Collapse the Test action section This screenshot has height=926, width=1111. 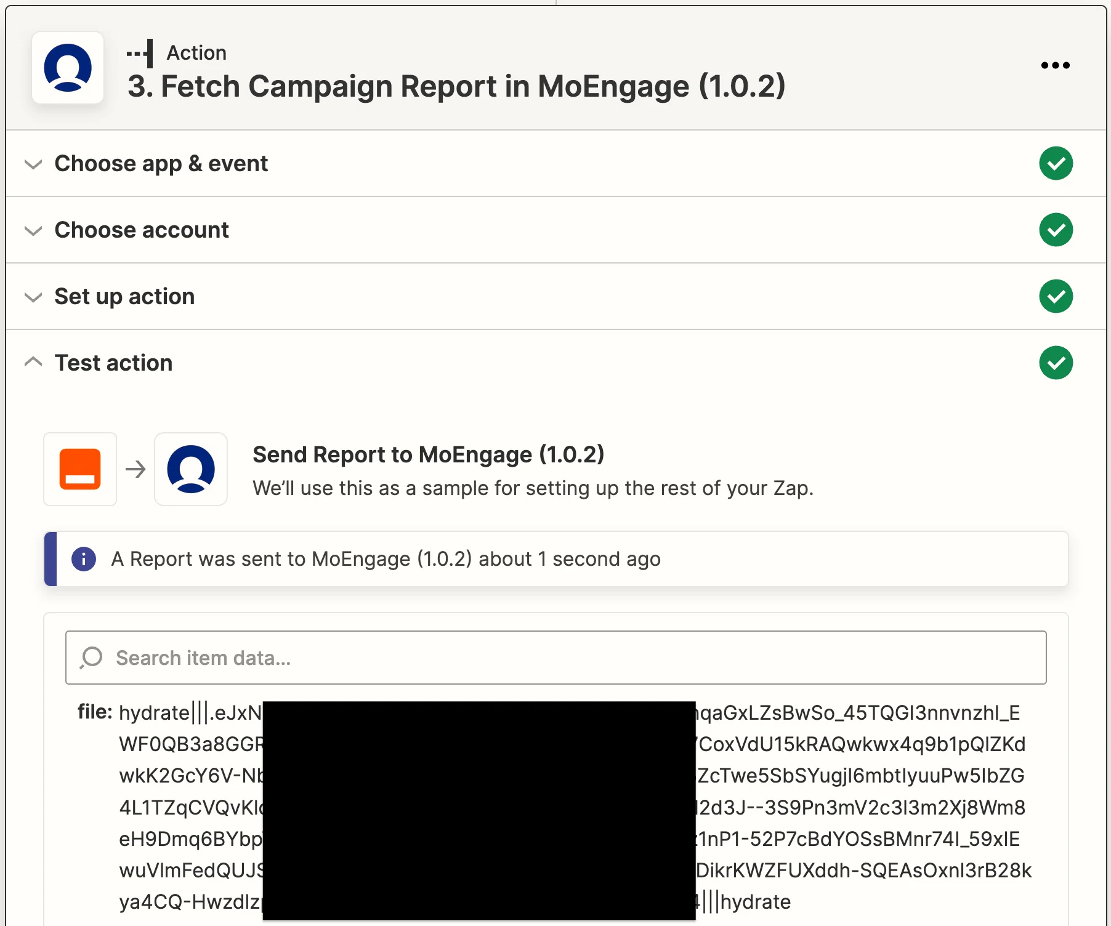pos(555,363)
